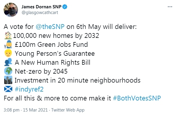Click the globe earth emoji
Viewport: 177px width, 116px height.
point(8,71)
